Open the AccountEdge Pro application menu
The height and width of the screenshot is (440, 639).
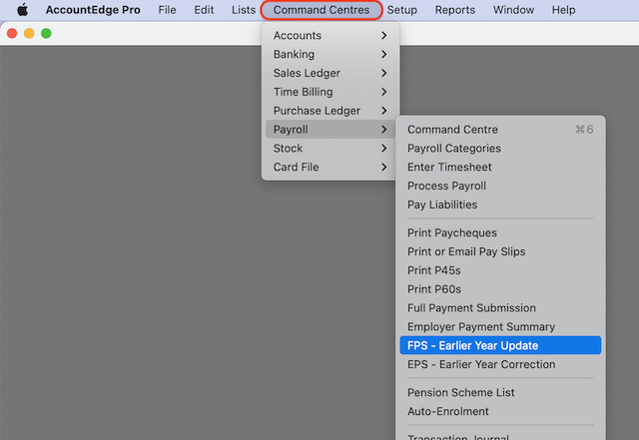tap(93, 10)
